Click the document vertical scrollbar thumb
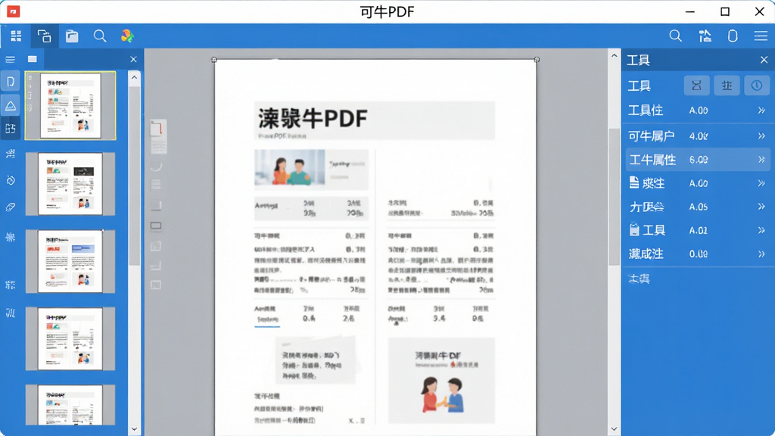 [614, 197]
